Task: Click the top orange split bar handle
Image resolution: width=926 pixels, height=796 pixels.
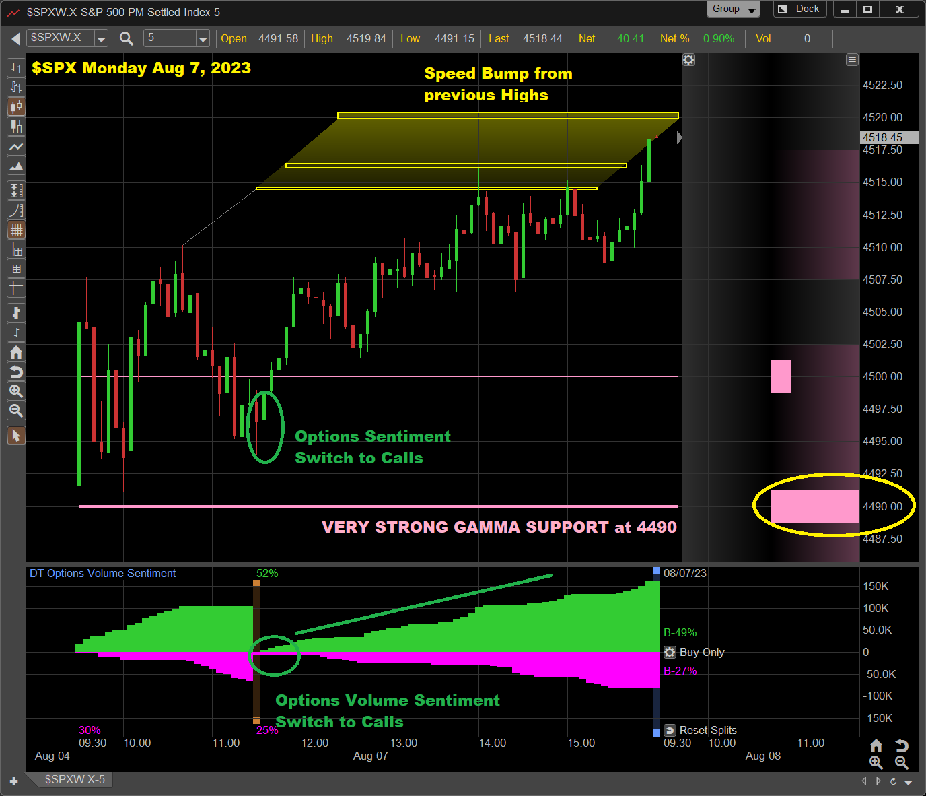Action: (256, 583)
